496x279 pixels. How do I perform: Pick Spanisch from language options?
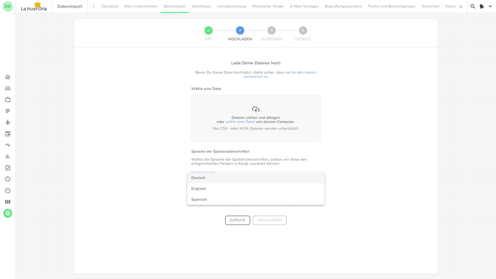point(199,200)
